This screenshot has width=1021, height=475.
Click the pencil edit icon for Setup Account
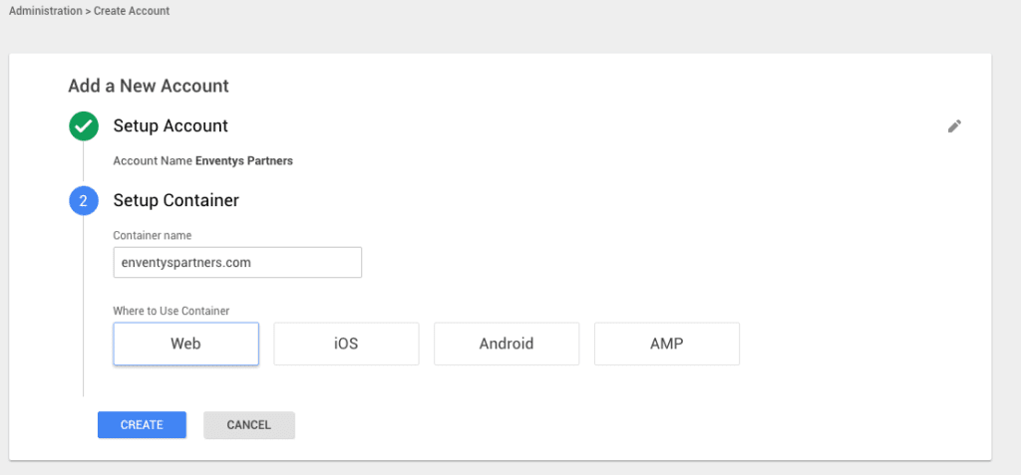pos(954,126)
